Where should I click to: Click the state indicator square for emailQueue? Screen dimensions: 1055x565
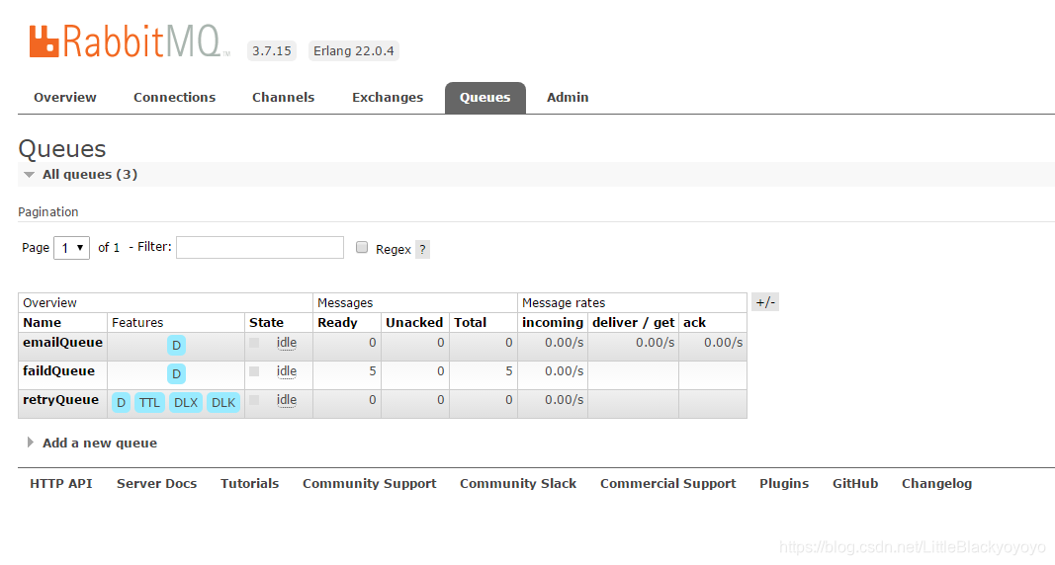254,343
